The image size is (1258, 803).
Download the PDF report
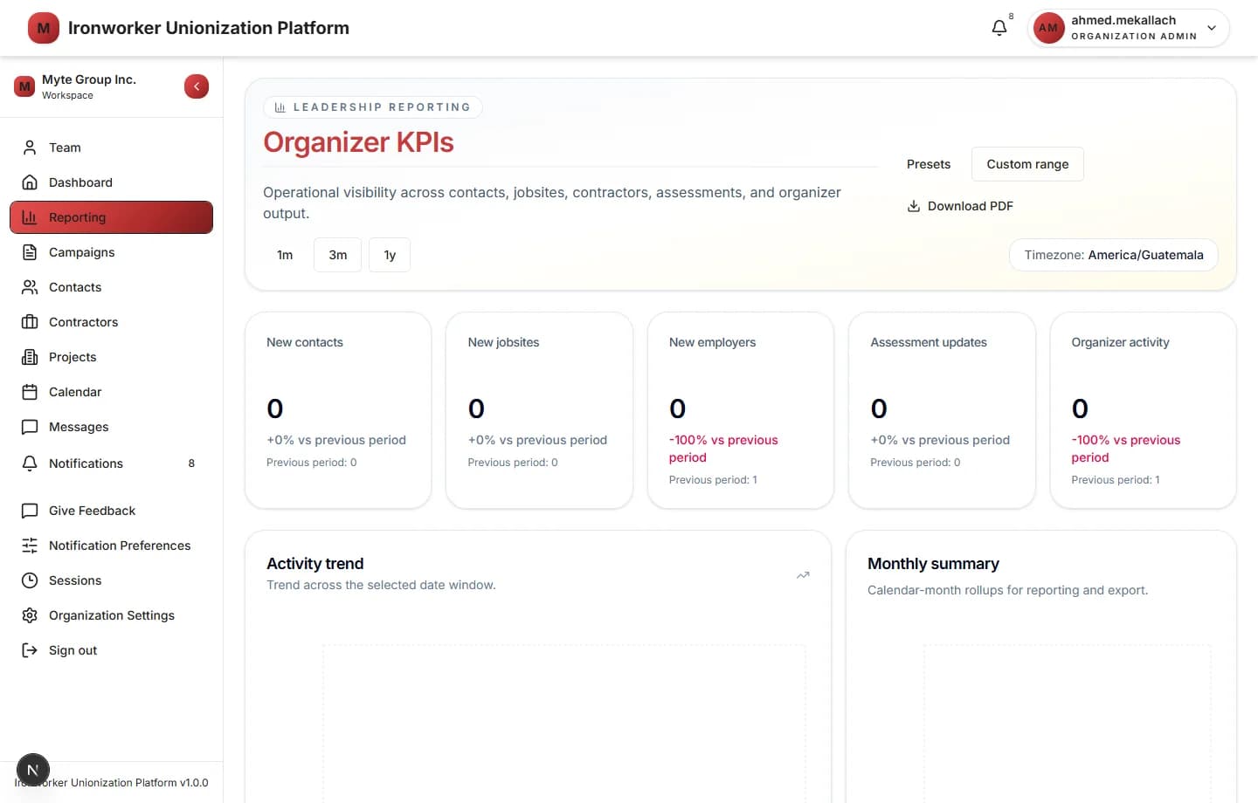tap(960, 206)
